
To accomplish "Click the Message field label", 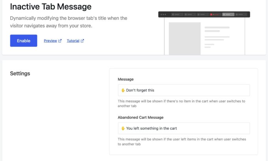I will (x=126, y=79).
